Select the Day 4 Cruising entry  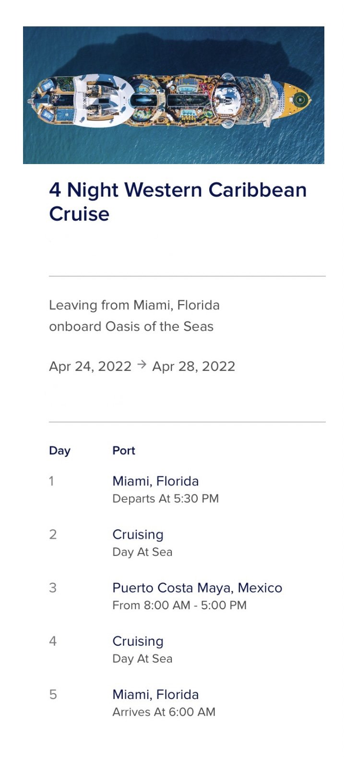tap(138, 641)
